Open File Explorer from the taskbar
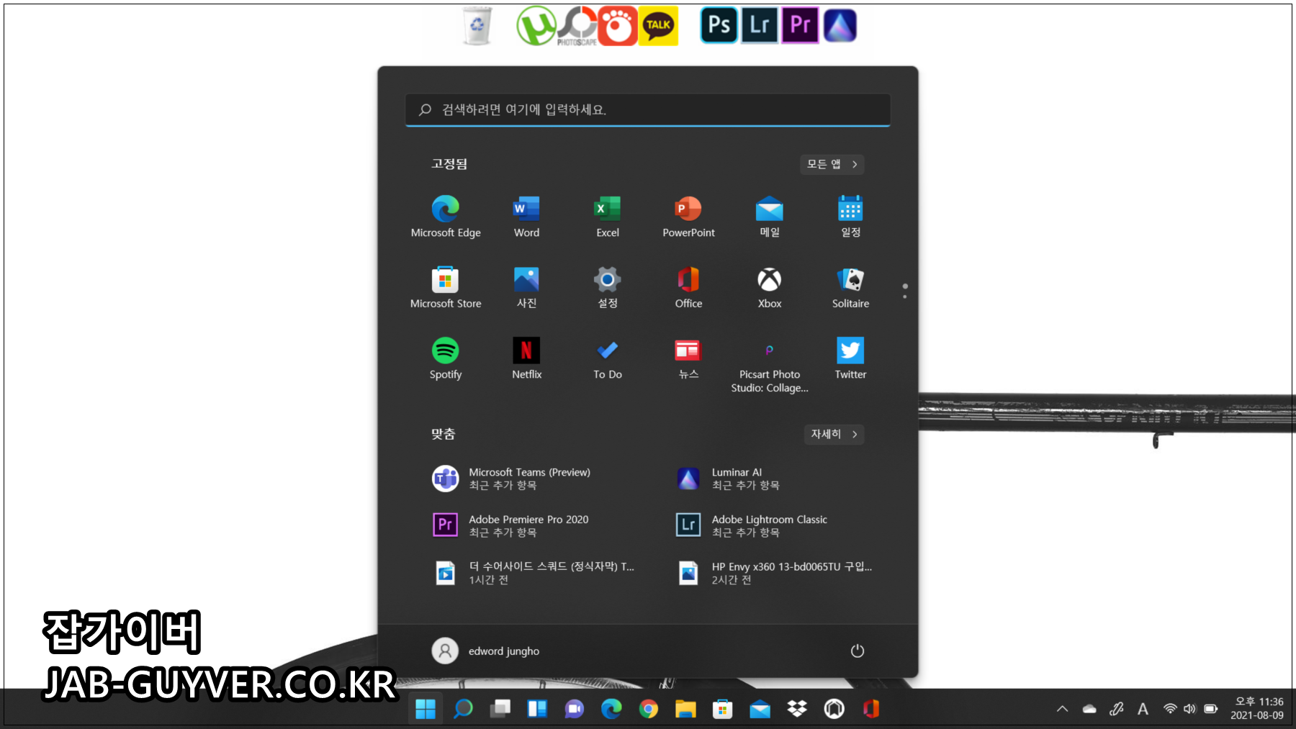Viewport: 1296px width, 729px height. (685, 709)
